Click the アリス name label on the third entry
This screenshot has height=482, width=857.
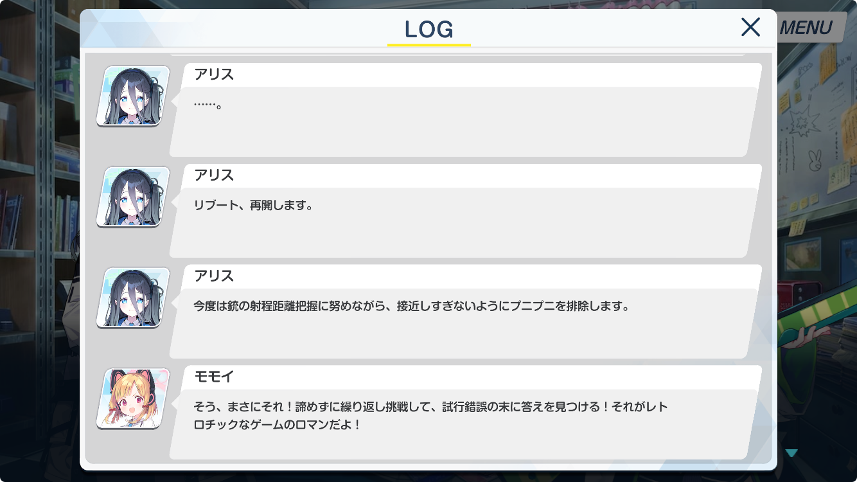[x=214, y=276]
